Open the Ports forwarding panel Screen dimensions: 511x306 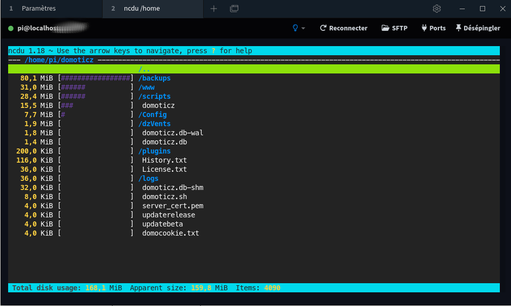pyautogui.click(x=433, y=28)
